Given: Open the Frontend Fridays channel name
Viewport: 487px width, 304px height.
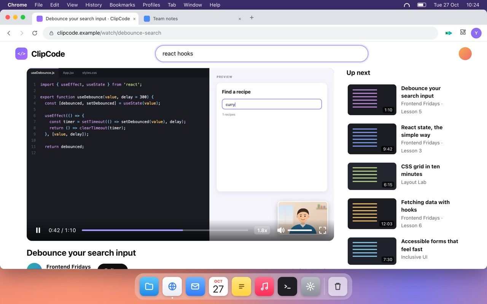Looking at the screenshot, I should [x=68, y=266].
